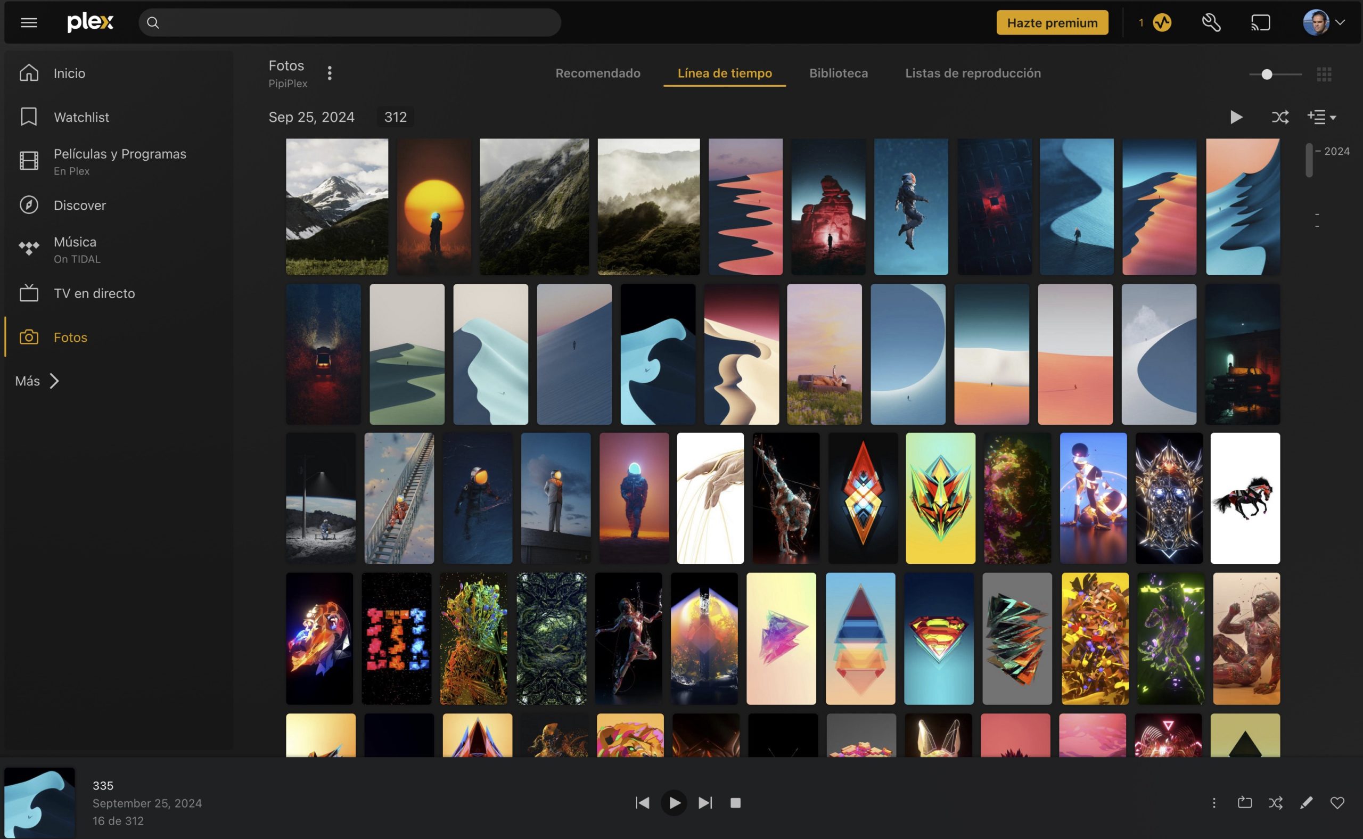Switch to the Biblioteca tab
The width and height of the screenshot is (1363, 839).
click(x=838, y=73)
